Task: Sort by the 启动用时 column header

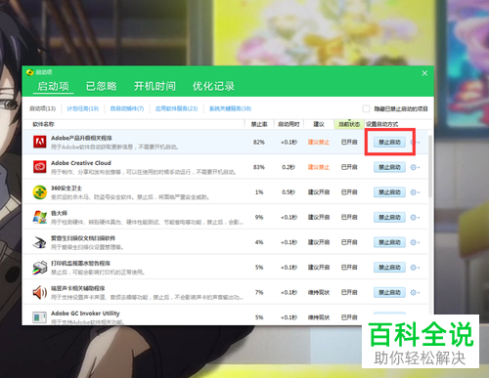Action: 289,124
